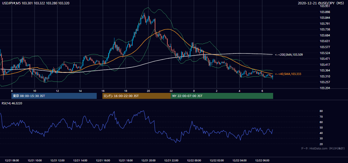Select the USDJPY#,M5 header quote text
348x163 pixels.
(35, 3)
